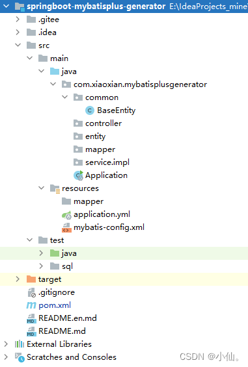Viewport: 248px width, 367px height.
Task: Click the .gitignore file icon
Action: pyautogui.click(x=32, y=292)
